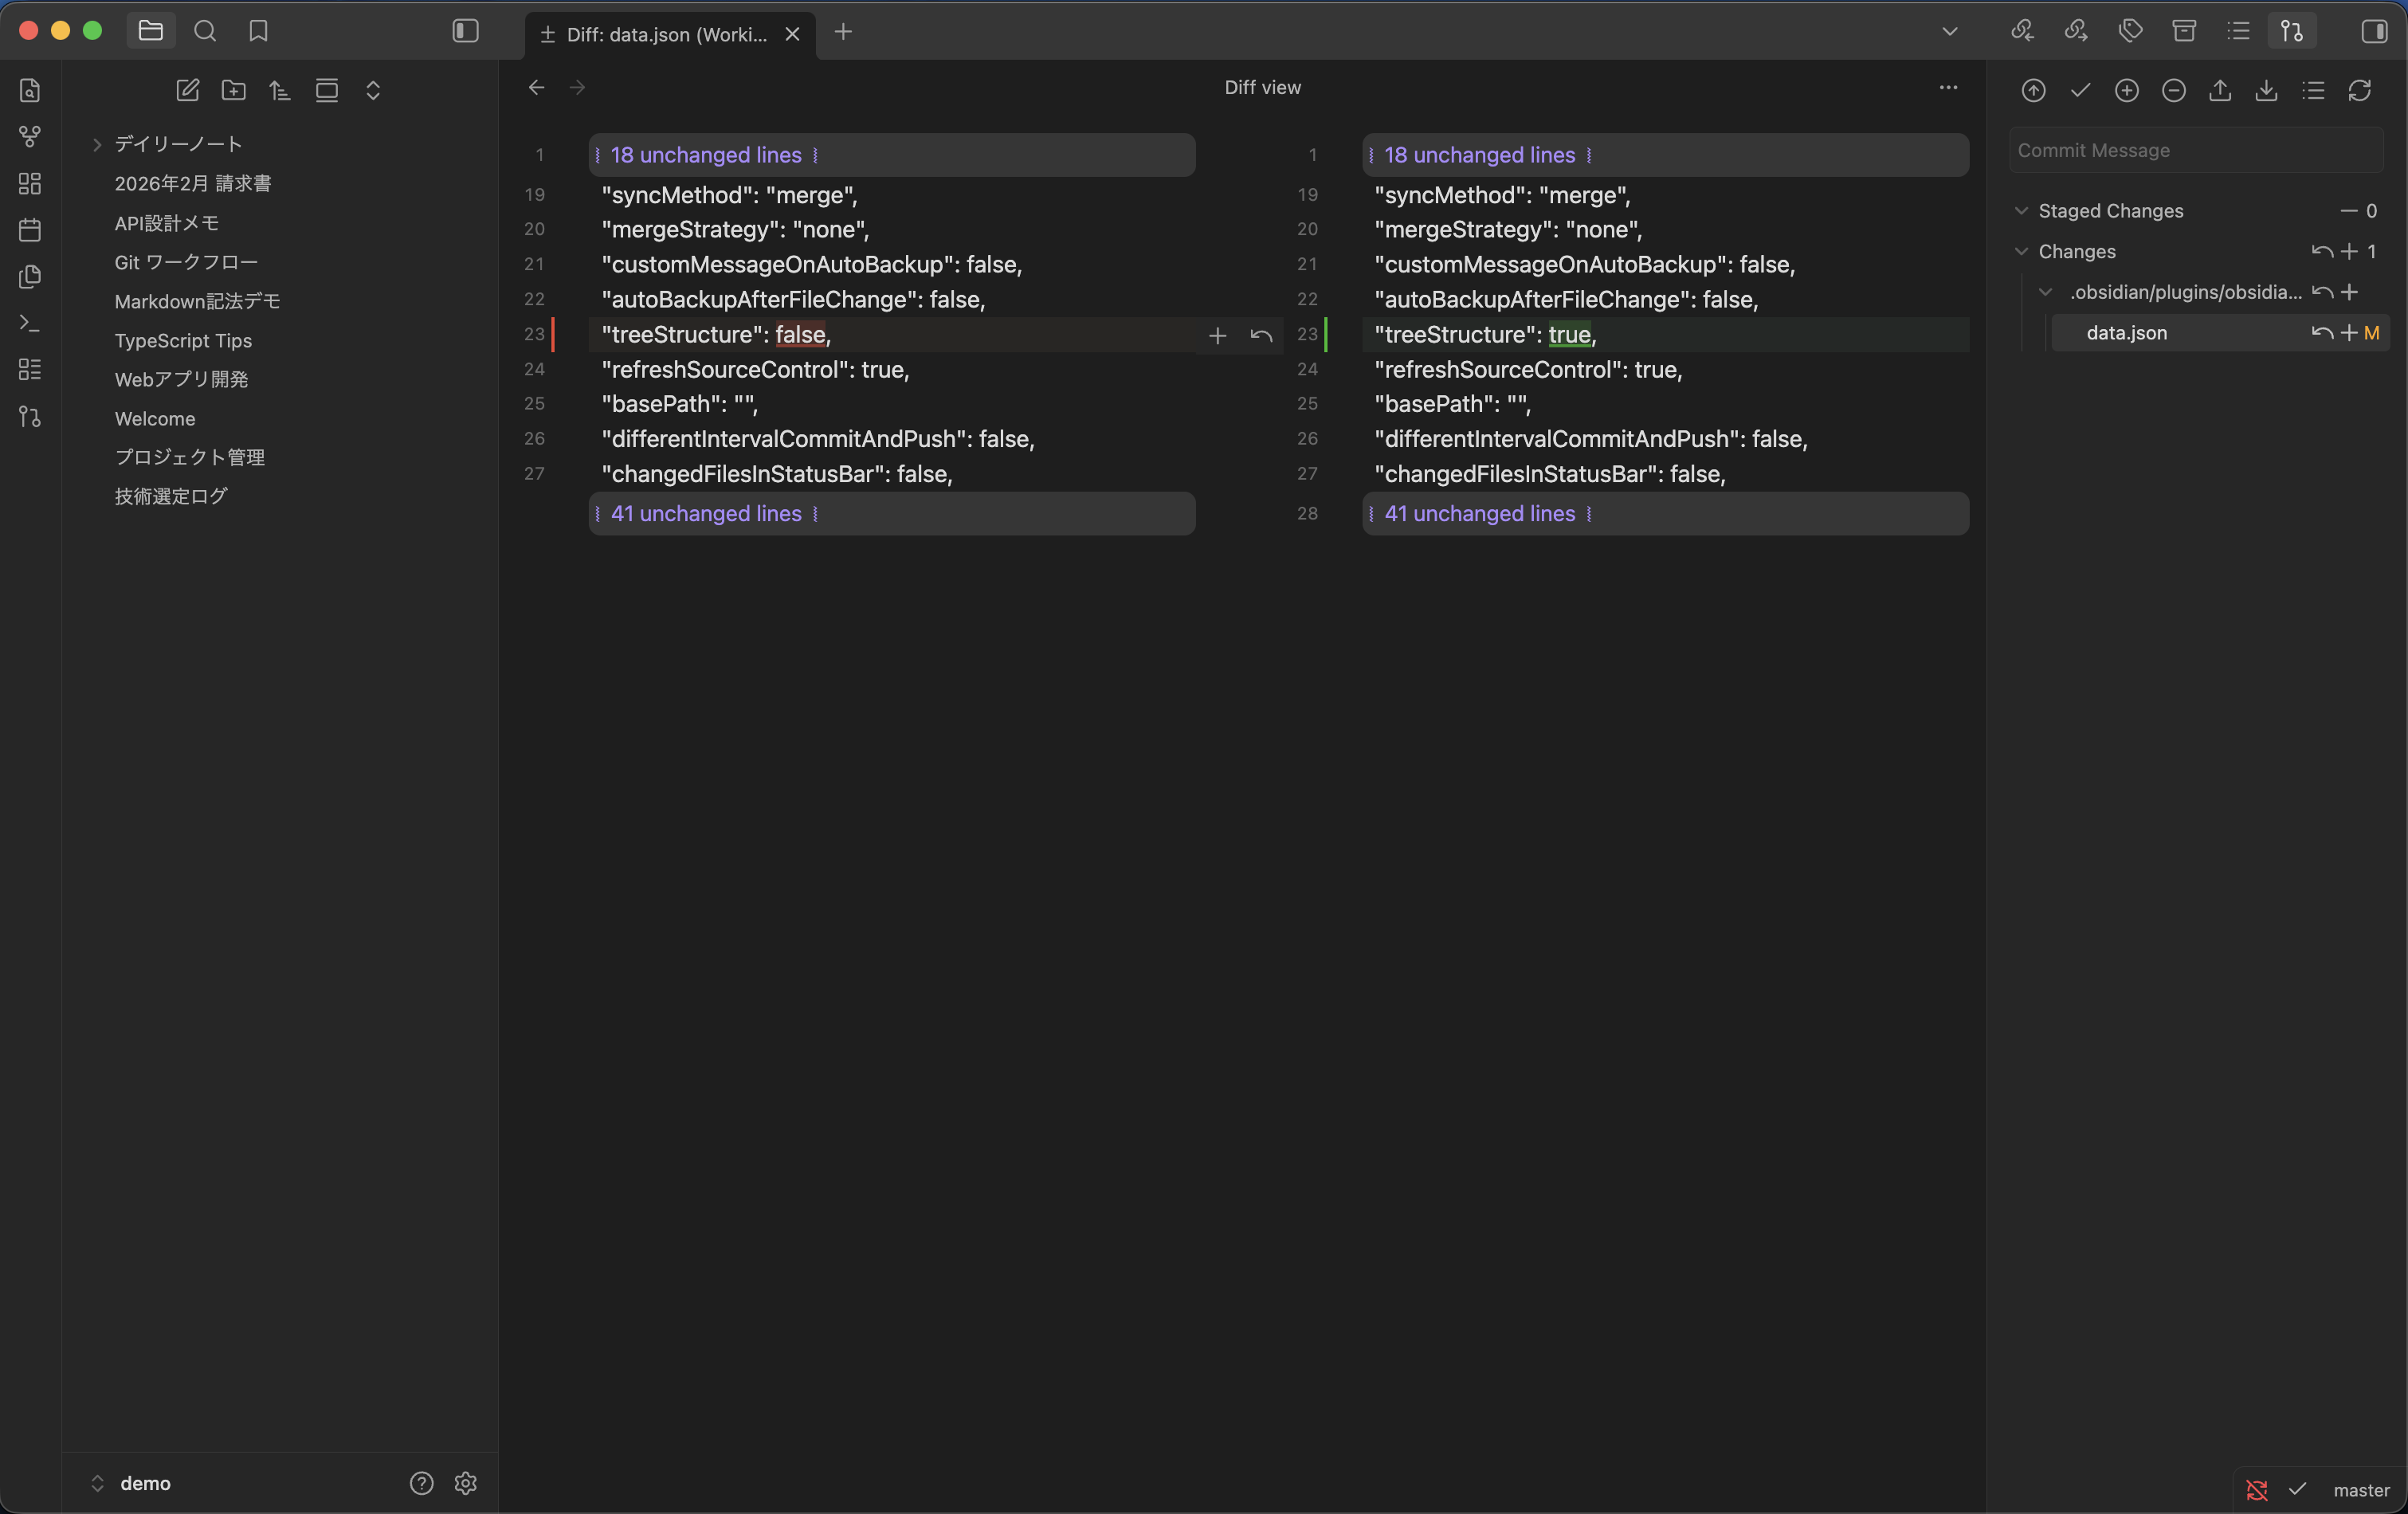Revert the treeStructure change with undo arrow

[1261, 336]
